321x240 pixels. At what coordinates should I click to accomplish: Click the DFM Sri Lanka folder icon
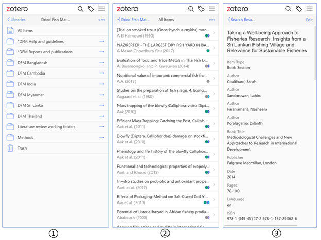[x=10, y=105]
